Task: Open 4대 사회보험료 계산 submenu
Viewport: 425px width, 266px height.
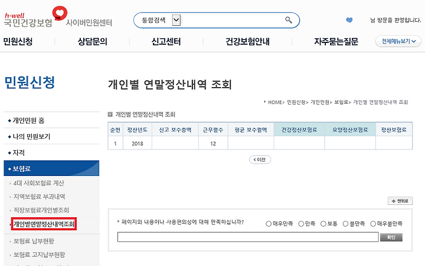Action: 38,183
